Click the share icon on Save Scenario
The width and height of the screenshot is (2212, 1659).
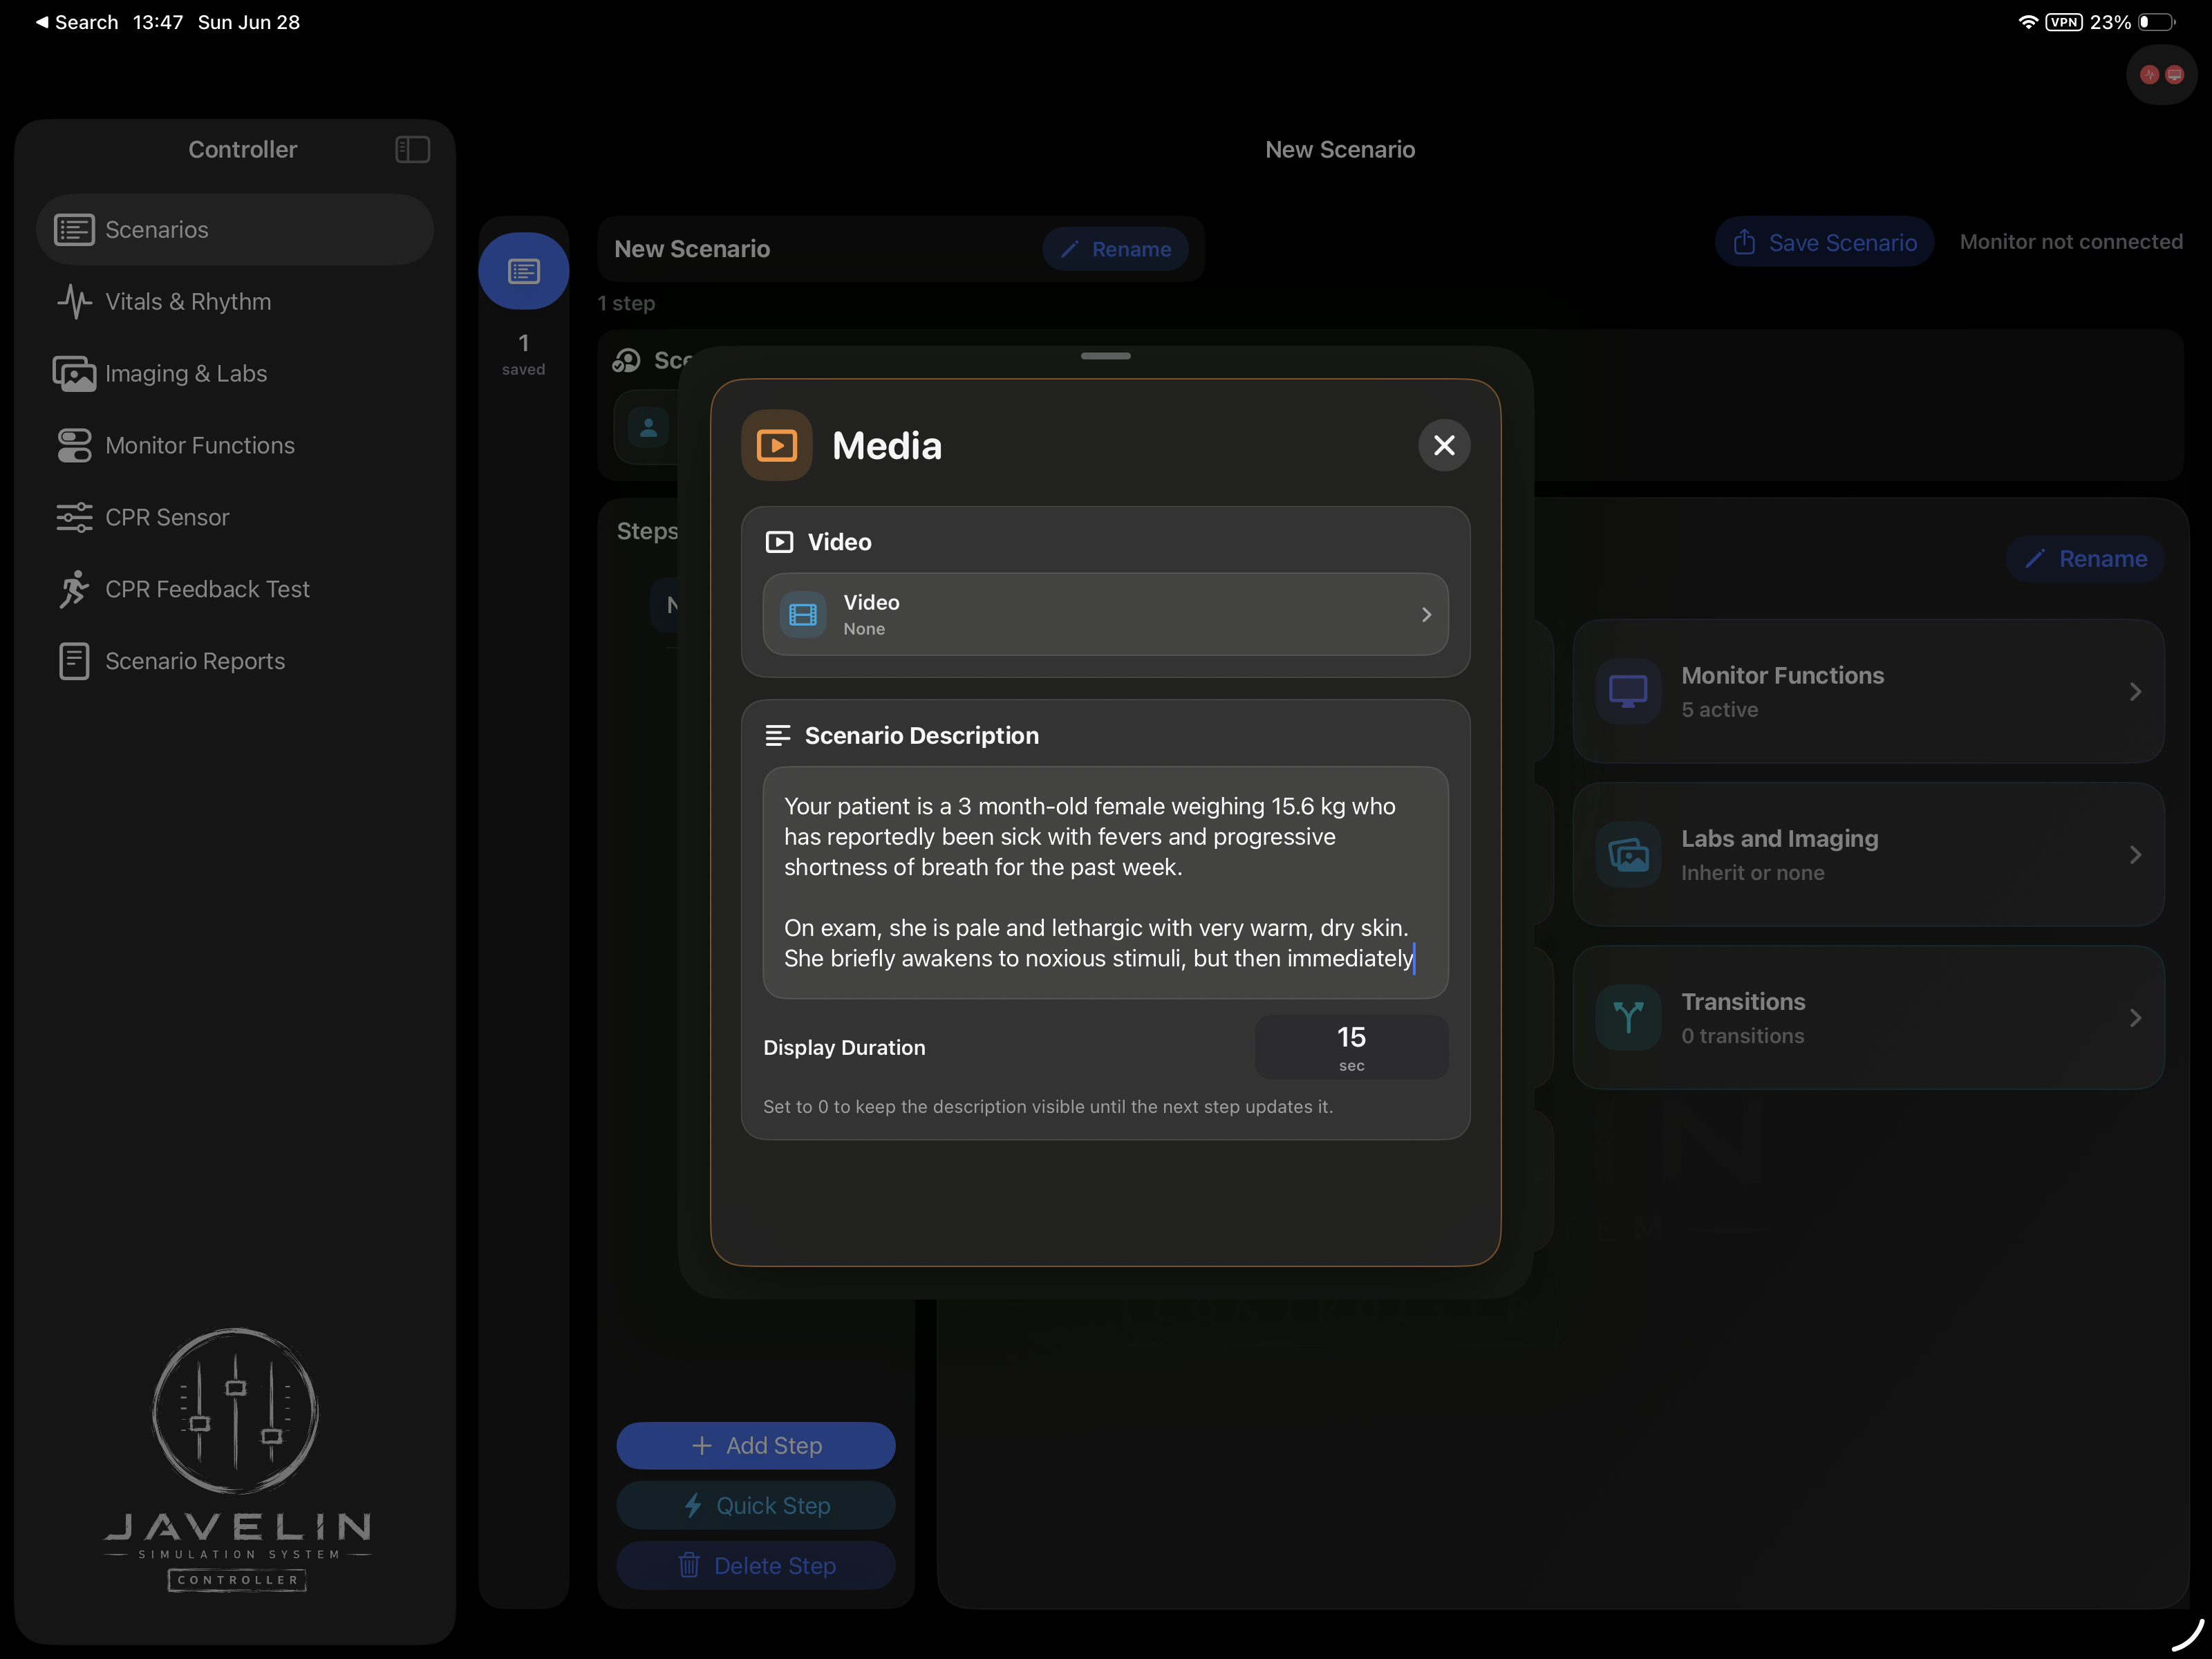point(1744,242)
